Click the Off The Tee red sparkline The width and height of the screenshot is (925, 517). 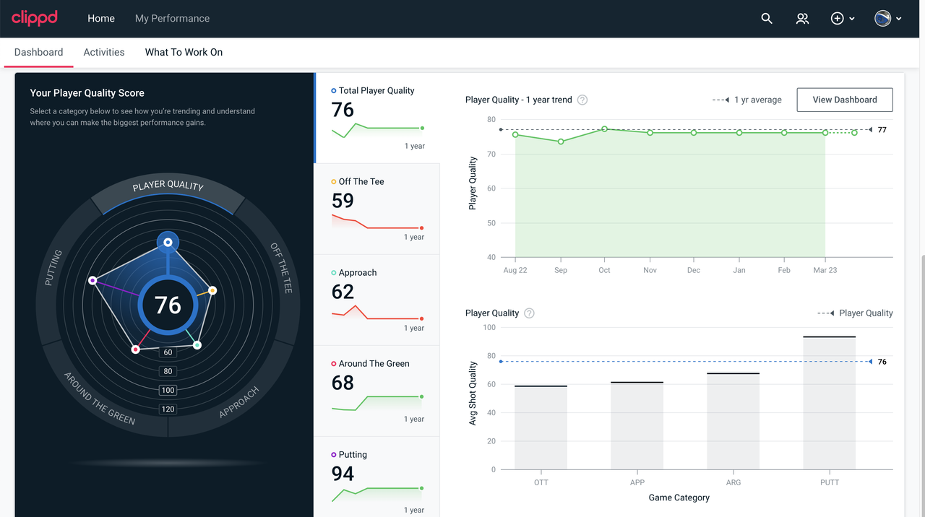tap(377, 222)
